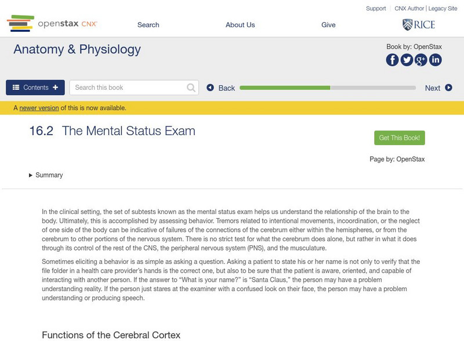
Task: Click the Rice University logo
Action: (419, 24)
